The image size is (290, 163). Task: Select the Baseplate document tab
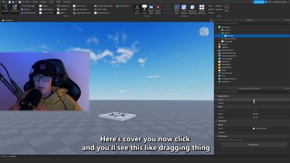(8, 20)
